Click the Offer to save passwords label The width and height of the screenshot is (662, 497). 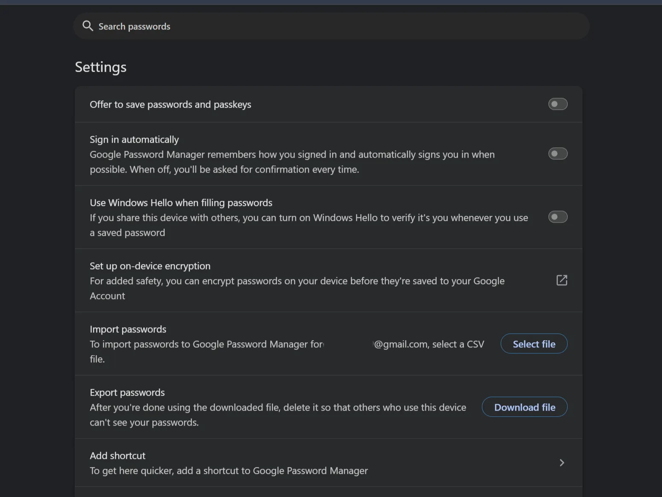[x=170, y=105]
